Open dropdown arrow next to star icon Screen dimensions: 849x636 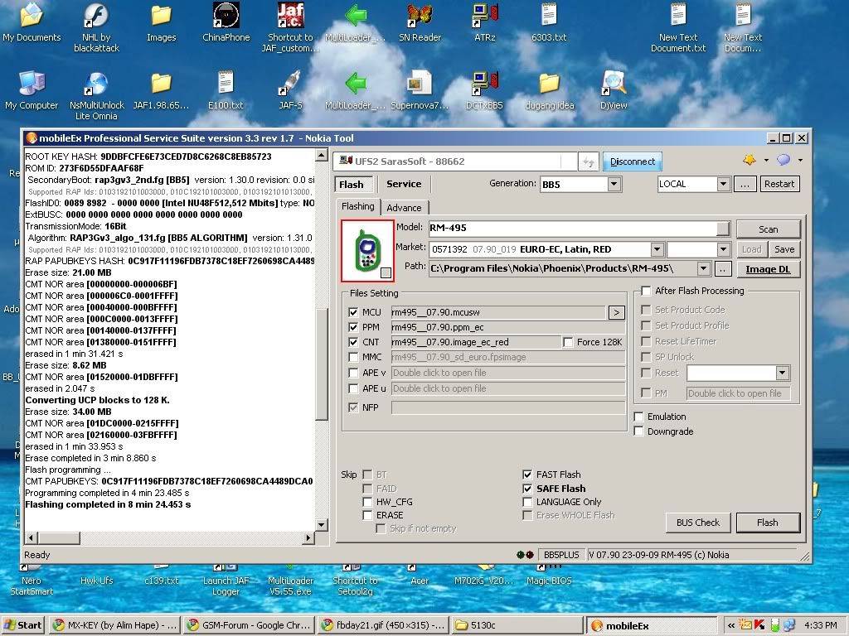(x=766, y=160)
